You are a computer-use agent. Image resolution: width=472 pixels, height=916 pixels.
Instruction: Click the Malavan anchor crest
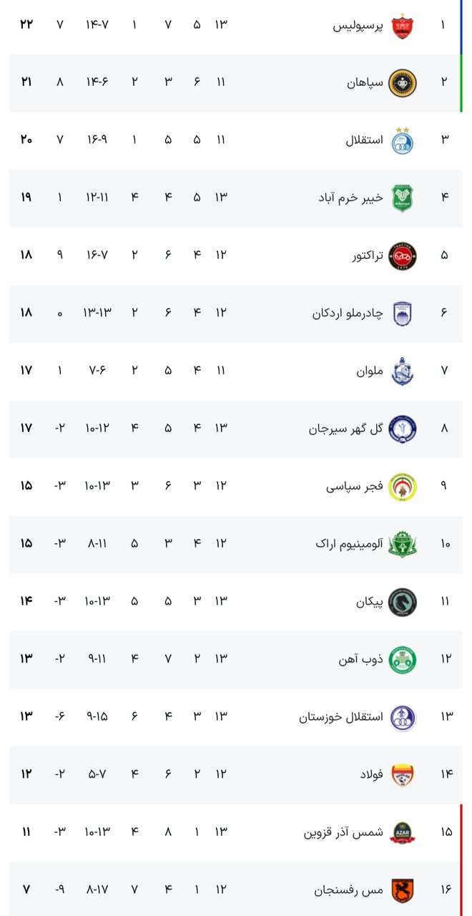pyautogui.click(x=402, y=371)
